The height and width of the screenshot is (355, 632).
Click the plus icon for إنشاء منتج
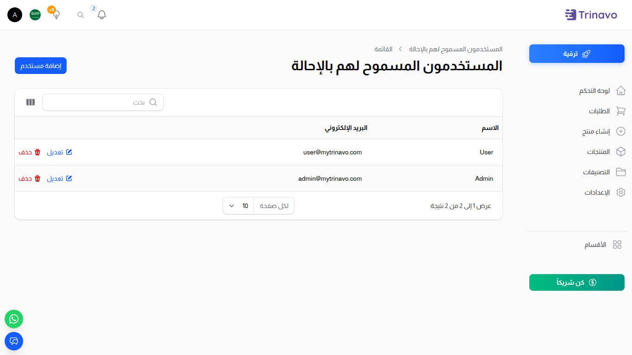point(621,131)
